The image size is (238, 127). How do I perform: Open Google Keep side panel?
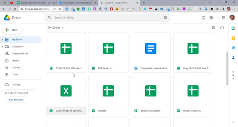point(233,38)
